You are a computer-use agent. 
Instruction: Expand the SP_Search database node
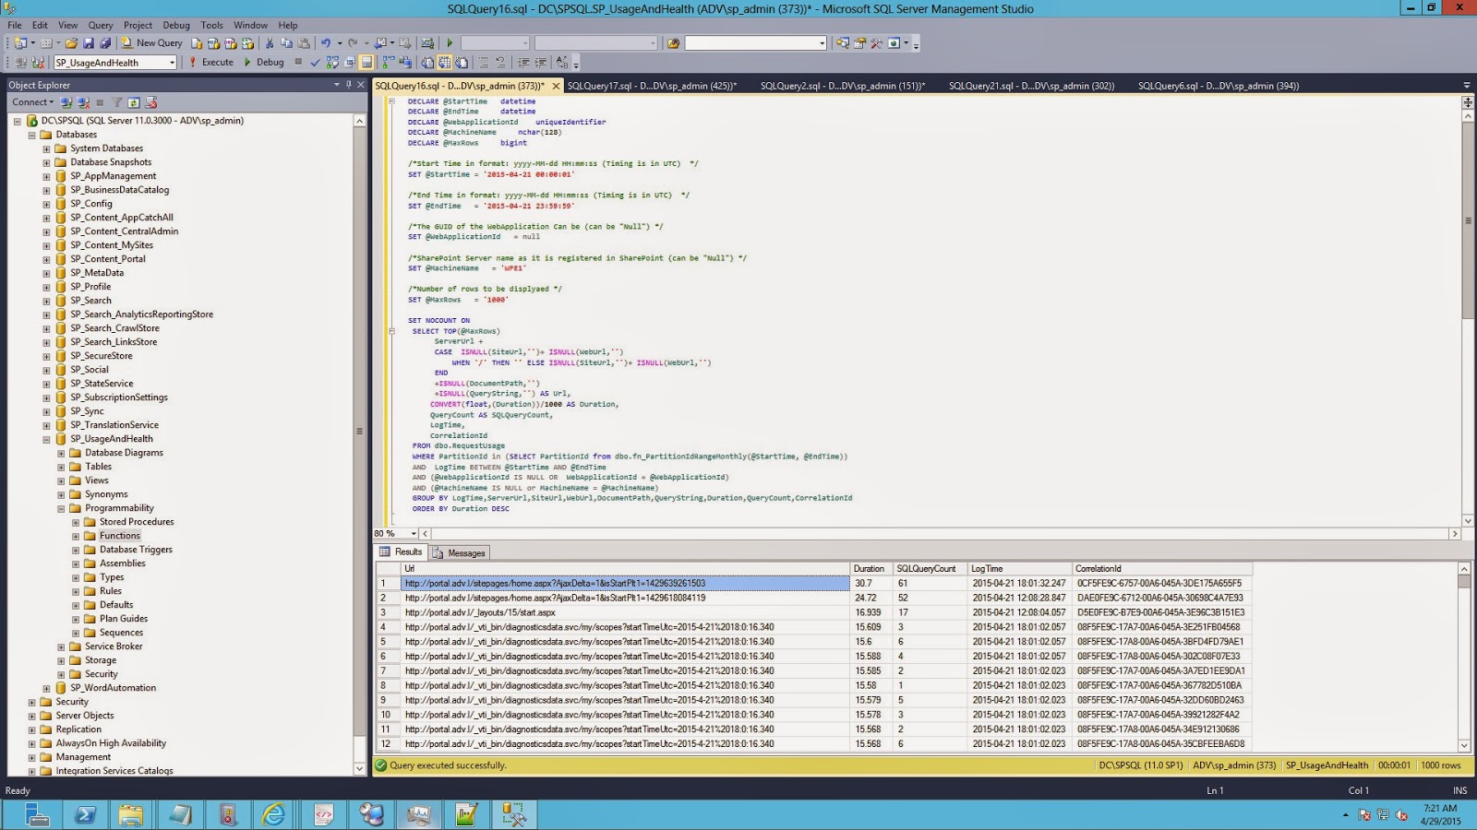tap(46, 301)
